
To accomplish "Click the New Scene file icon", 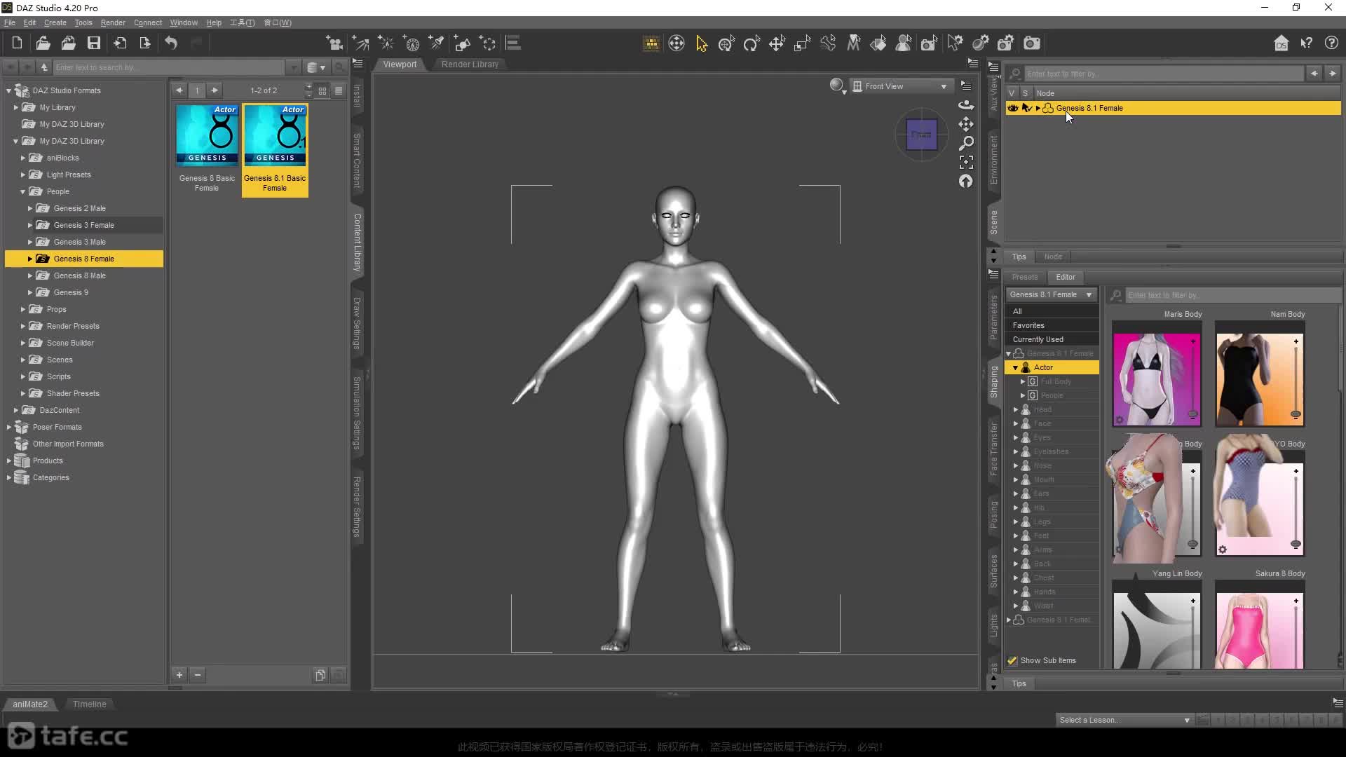I will [x=17, y=43].
